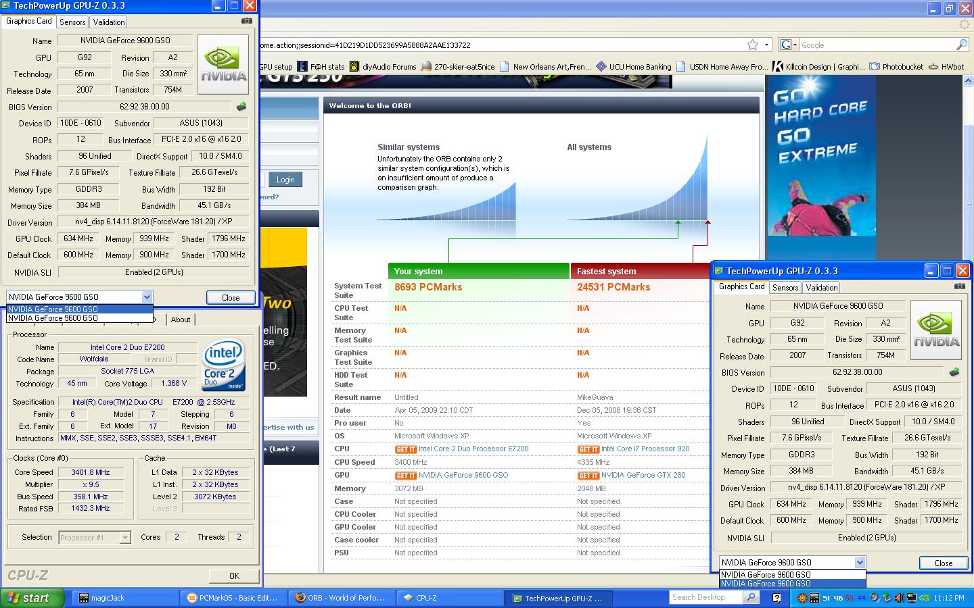Select Graphics Card tab in right GPU-Z
The image size is (974, 608).
741,286
